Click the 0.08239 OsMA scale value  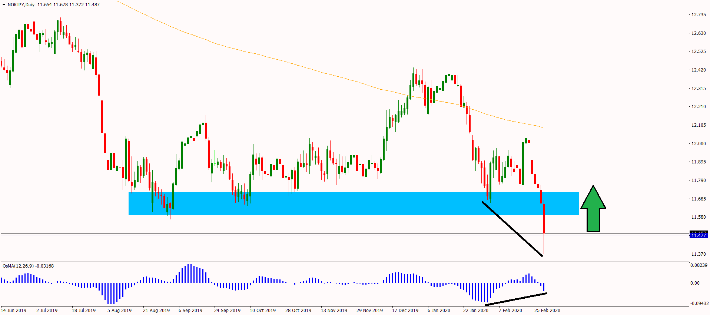699,265
